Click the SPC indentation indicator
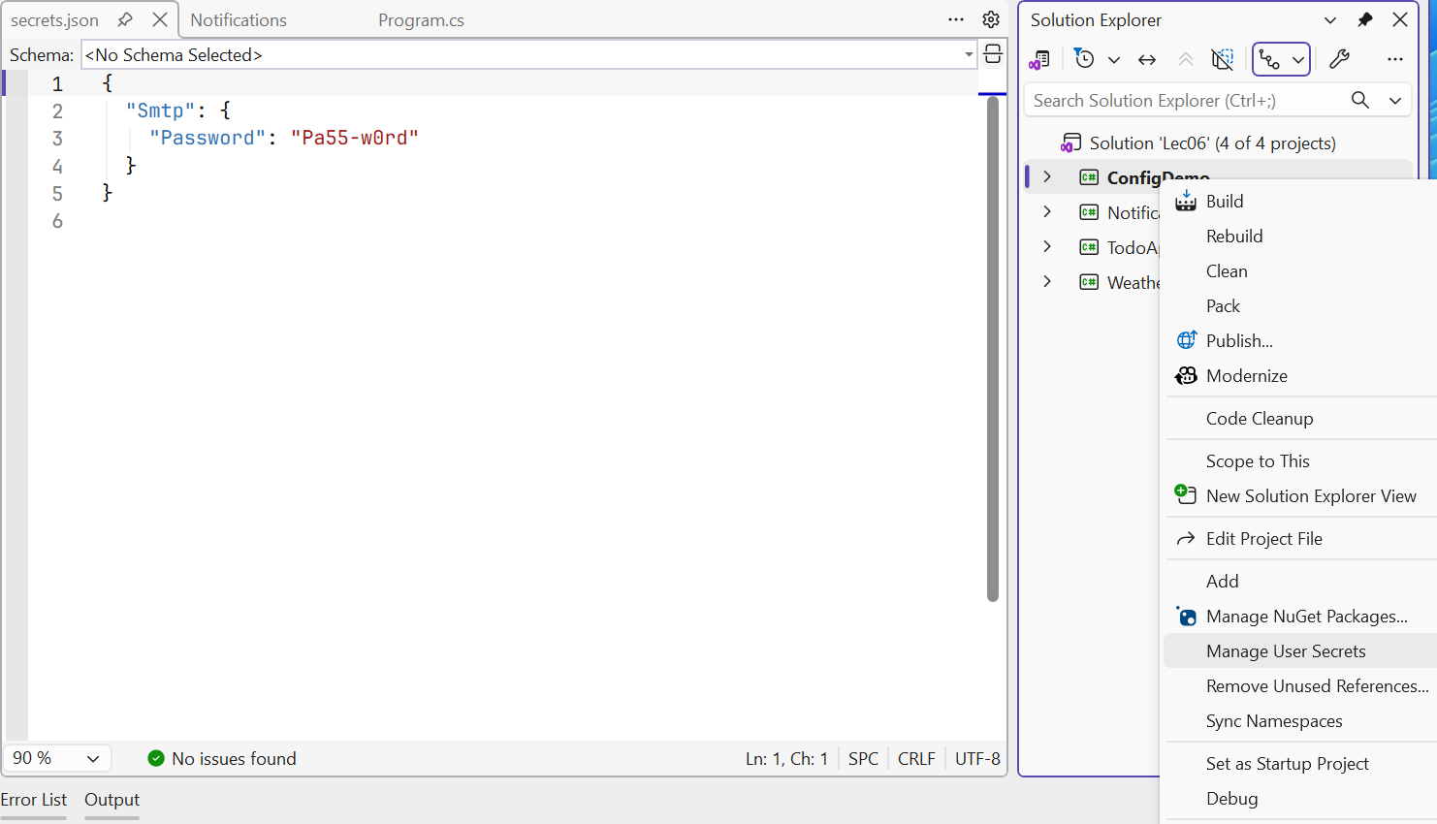1437x824 pixels. [863, 758]
